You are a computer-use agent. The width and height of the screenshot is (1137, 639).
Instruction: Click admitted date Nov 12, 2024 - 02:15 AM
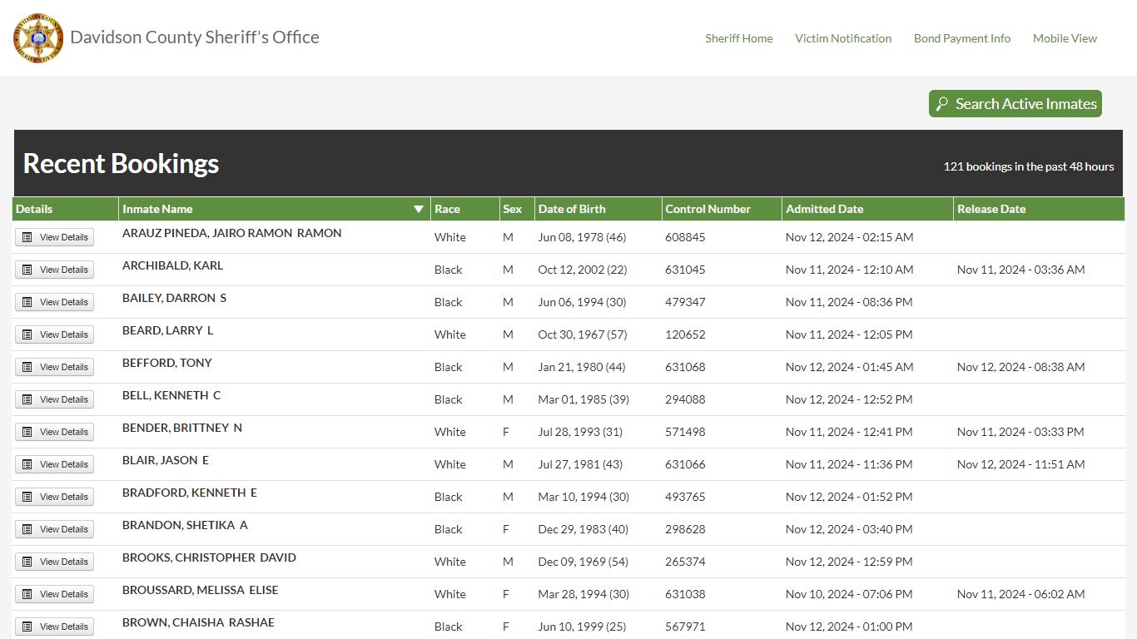point(850,237)
